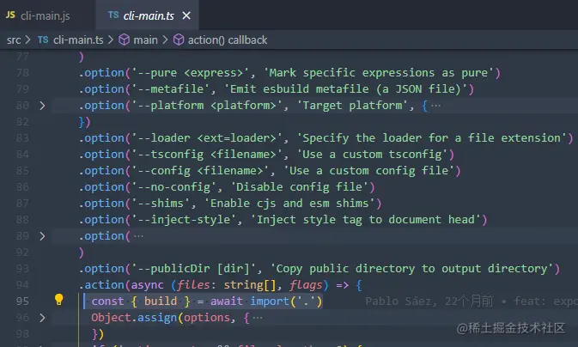The height and width of the screenshot is (347, 578).
Task: Switch to the cli-main.js tab
Action: [x=45, y=15]
